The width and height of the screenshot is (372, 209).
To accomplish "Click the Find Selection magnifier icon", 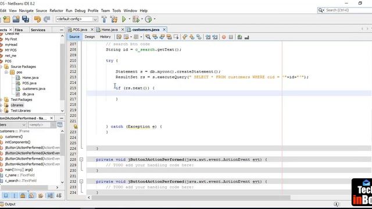I will point(148,37).
